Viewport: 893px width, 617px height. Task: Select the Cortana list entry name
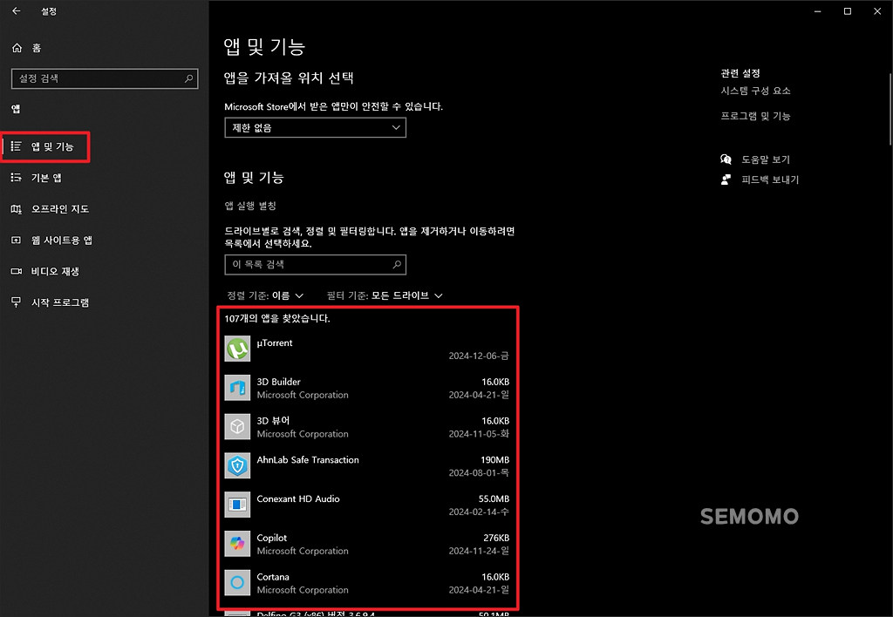(x=273, y=577)
